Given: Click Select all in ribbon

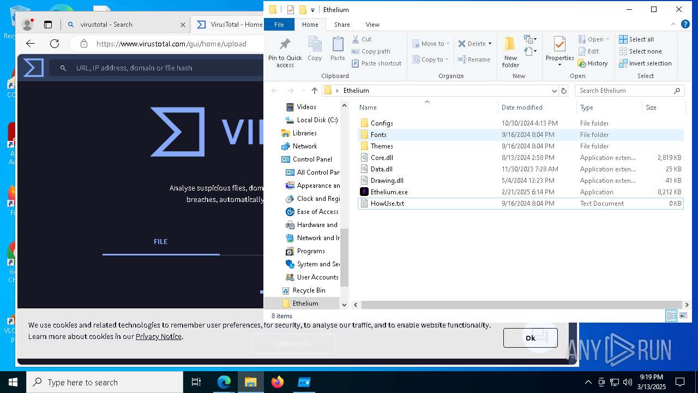Looking at the screenshot, I should (636, 39).
